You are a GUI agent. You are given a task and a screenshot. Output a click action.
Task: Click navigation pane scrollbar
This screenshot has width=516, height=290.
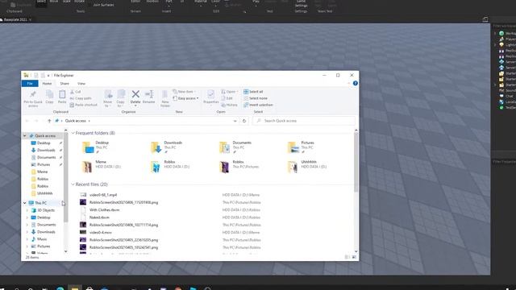tap(66, 177)
